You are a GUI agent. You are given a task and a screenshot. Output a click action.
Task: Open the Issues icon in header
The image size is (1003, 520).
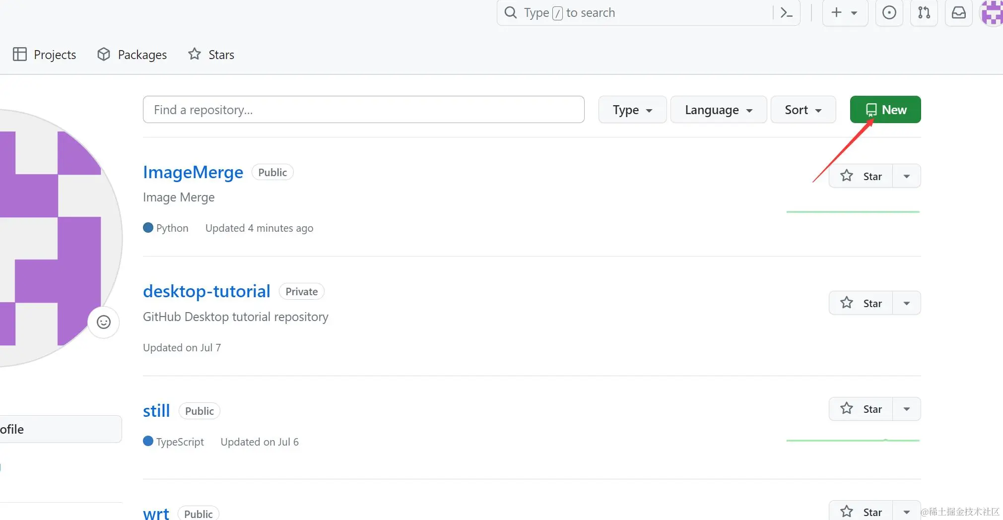[x=889, y=13]
